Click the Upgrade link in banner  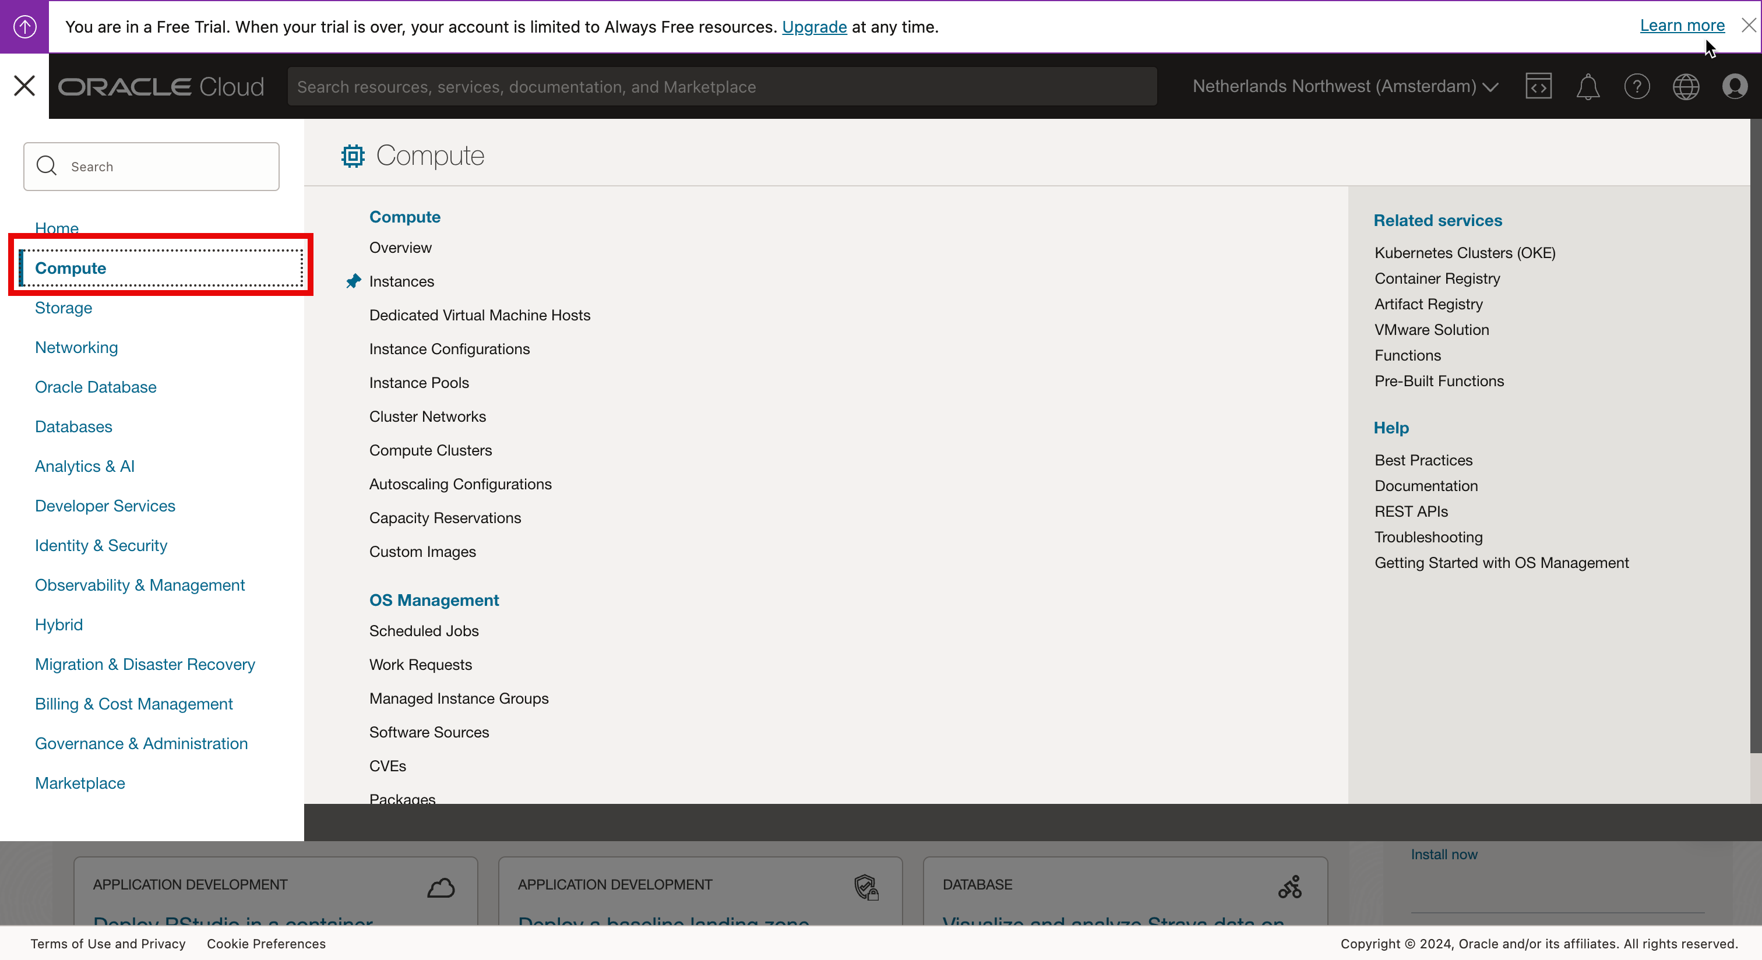click(x=814, y=27)
